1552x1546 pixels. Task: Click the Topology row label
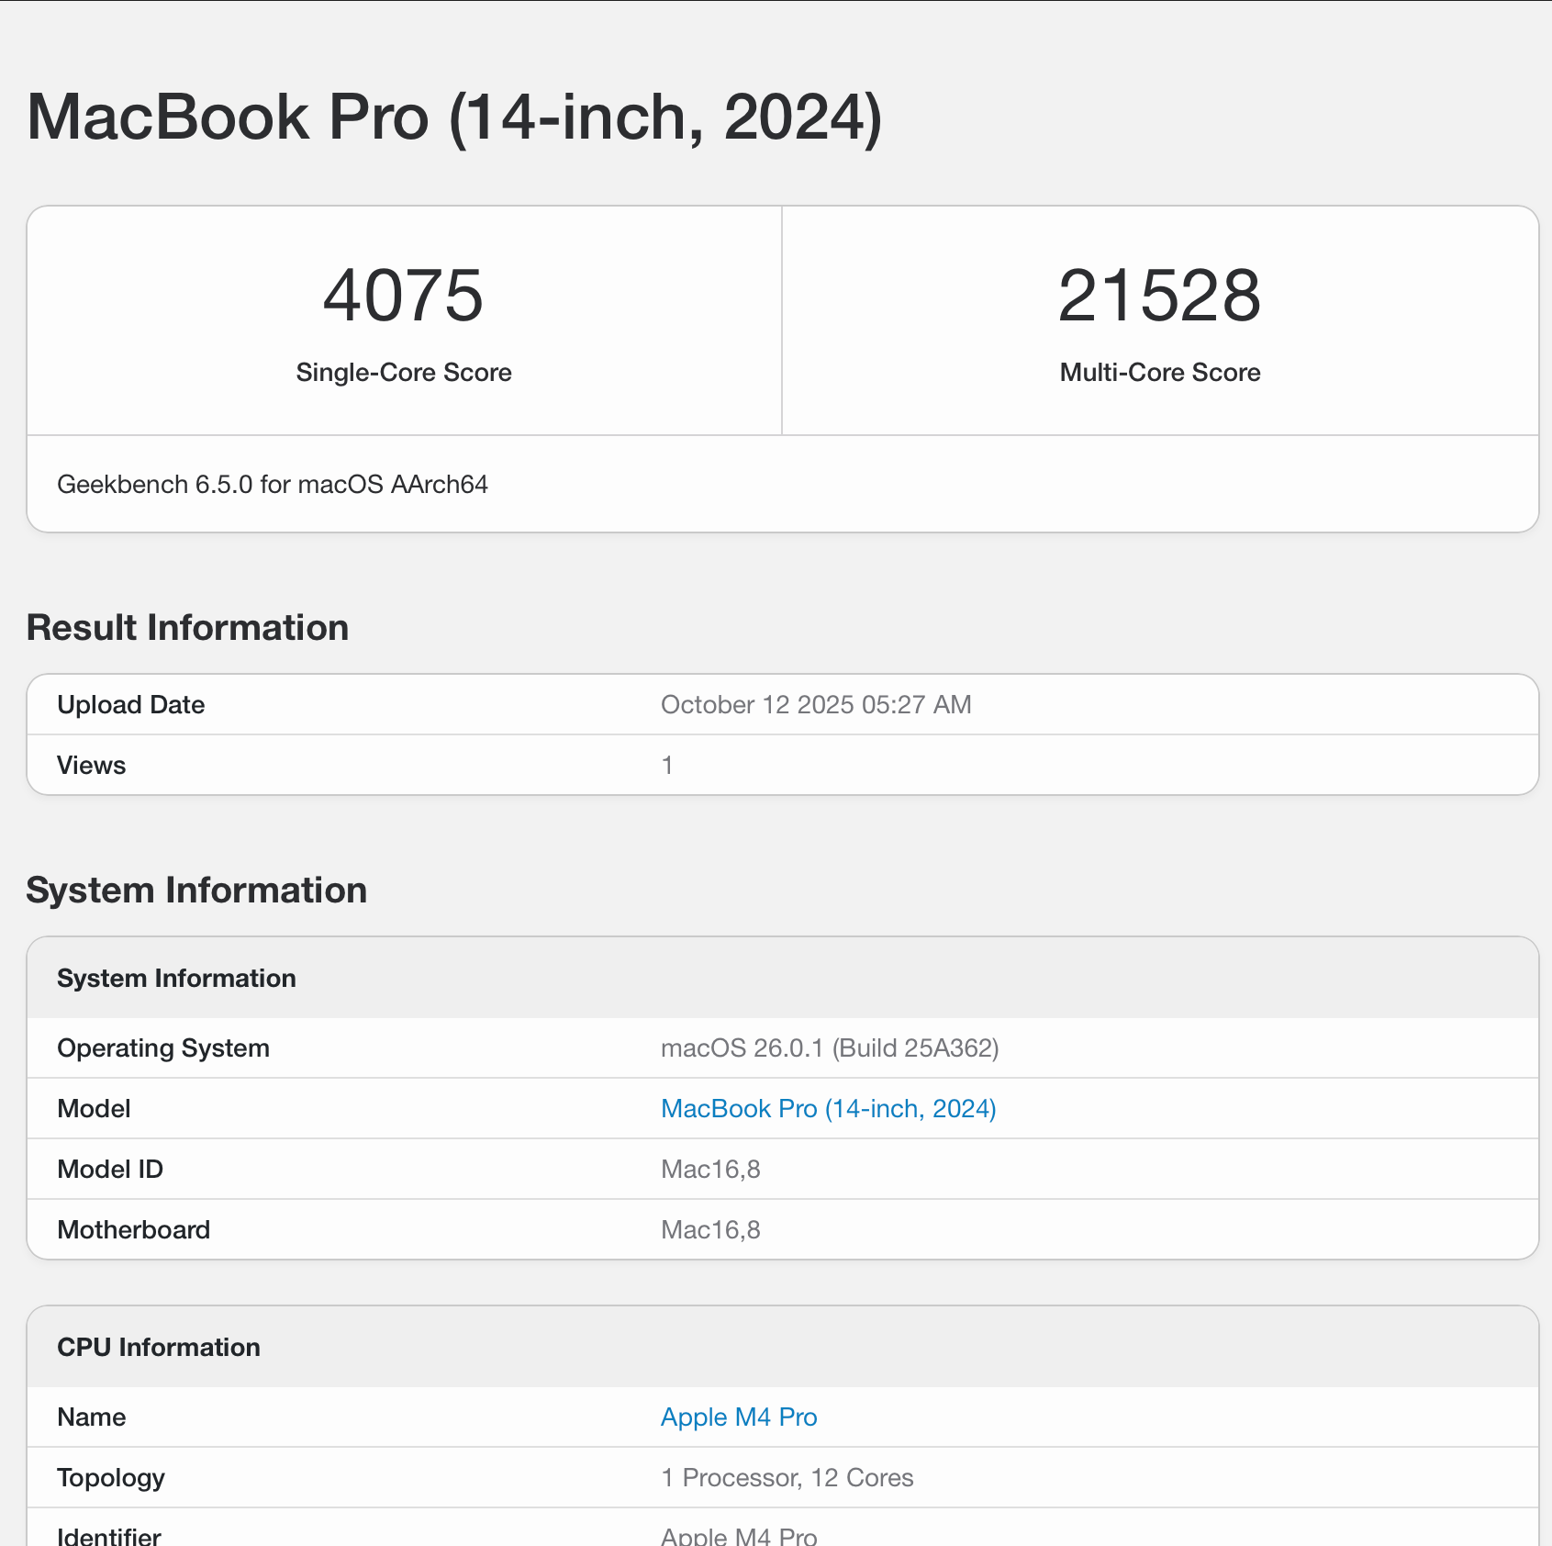pos(110,1477)
